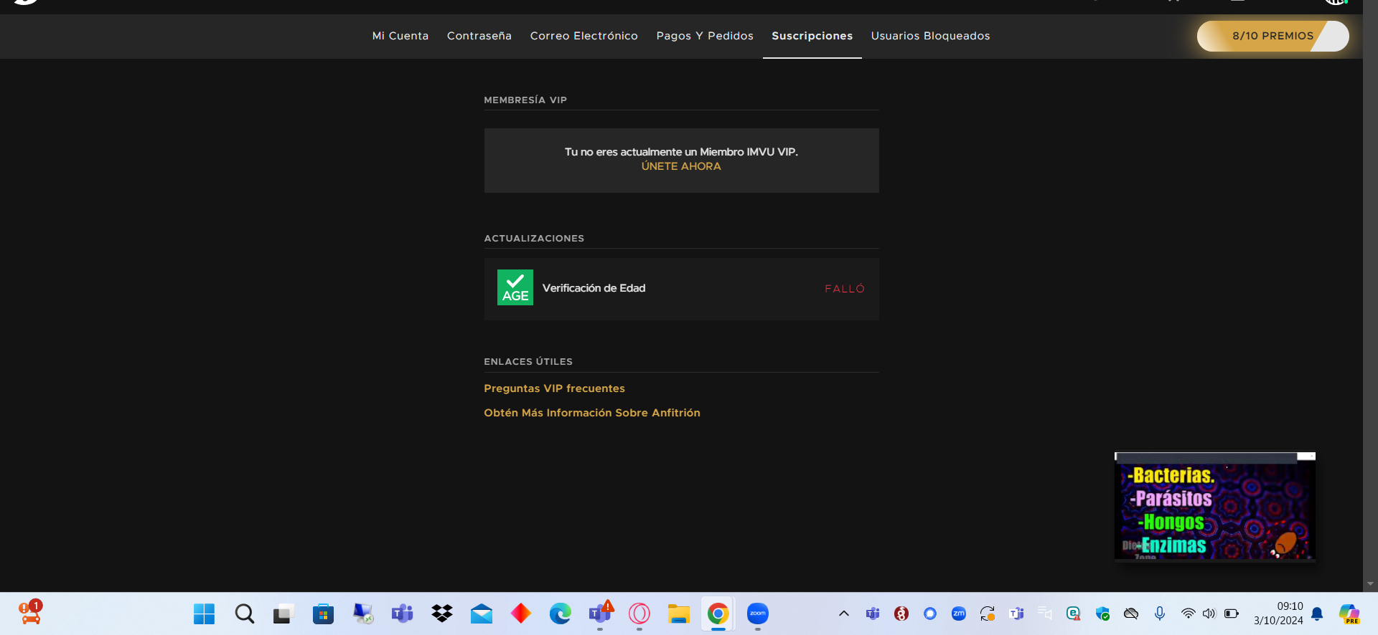Click the sync arrows tray icon

point(988,613)
